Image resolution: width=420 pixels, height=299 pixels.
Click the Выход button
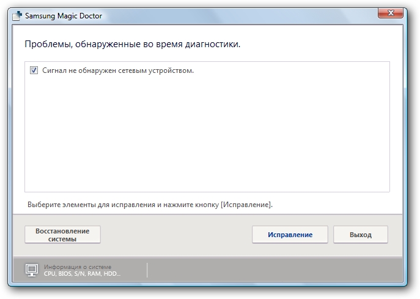click(361, 235)
